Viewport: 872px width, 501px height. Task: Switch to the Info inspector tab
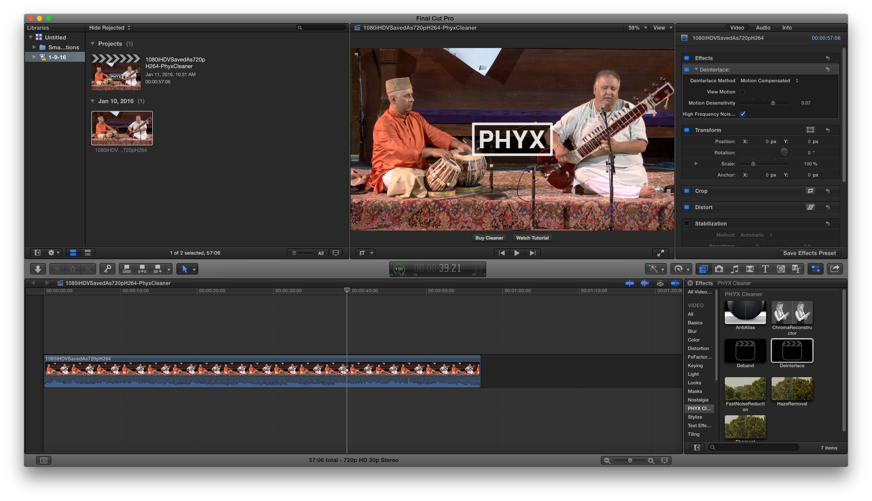pos(787,27)
